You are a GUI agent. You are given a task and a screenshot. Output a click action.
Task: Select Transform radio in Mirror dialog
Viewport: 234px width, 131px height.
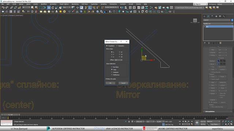pos(110,46)
